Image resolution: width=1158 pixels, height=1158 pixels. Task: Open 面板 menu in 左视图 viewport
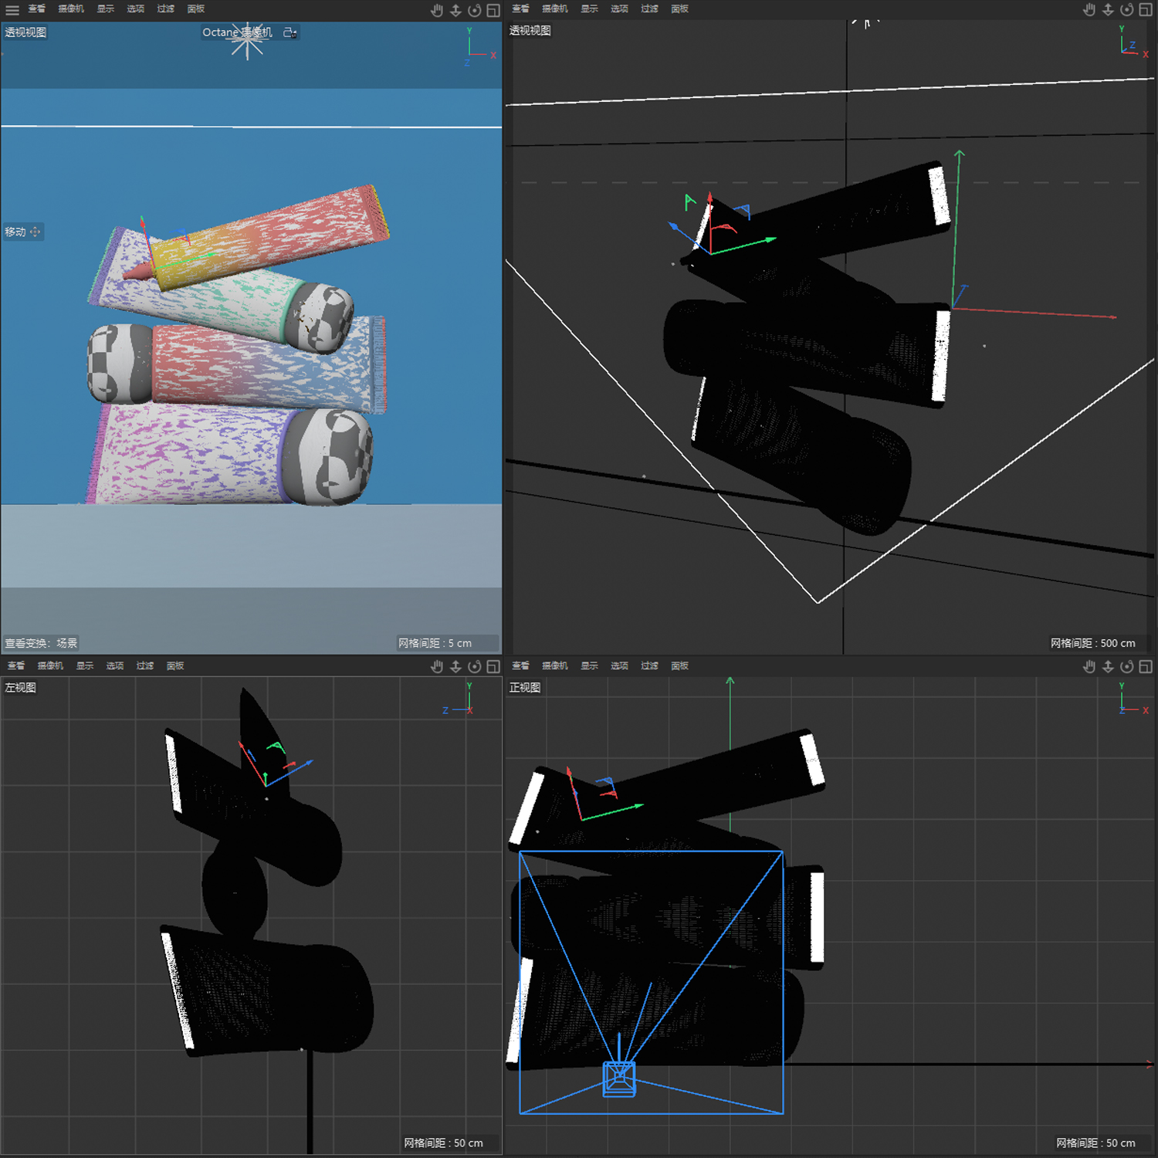click(175, 666)
